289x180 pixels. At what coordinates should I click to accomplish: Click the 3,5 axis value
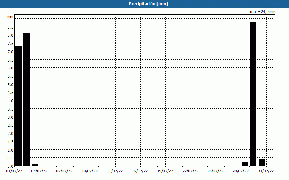pyautogui.click(x=10, y=109)
